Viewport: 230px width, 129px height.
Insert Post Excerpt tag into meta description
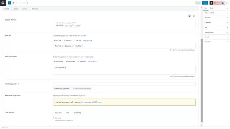click(x=58, y=61)
